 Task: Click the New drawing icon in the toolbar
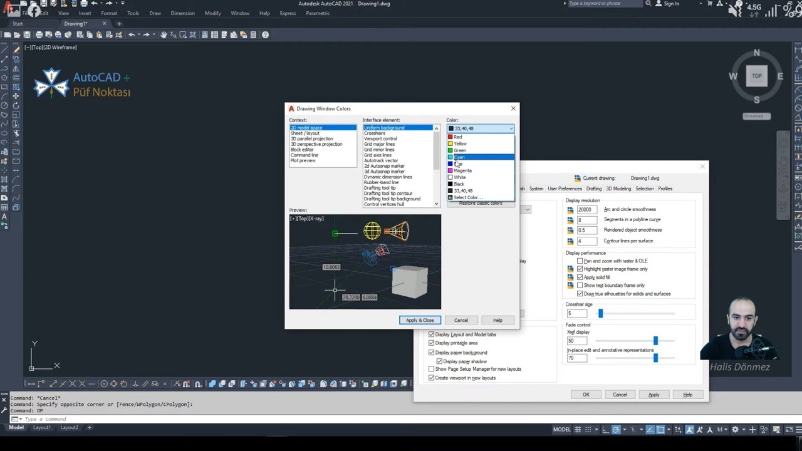tap(8, 34)
